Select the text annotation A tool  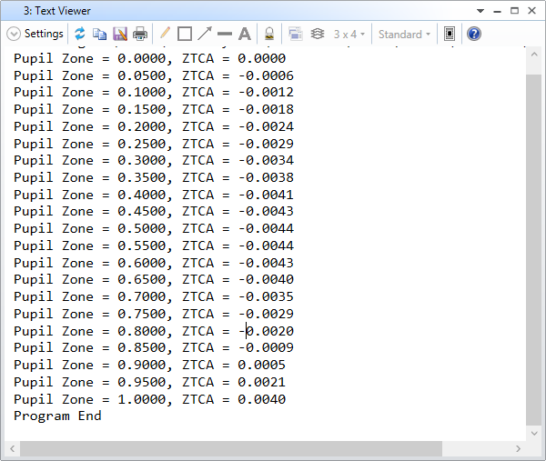(x=245, y=34)
